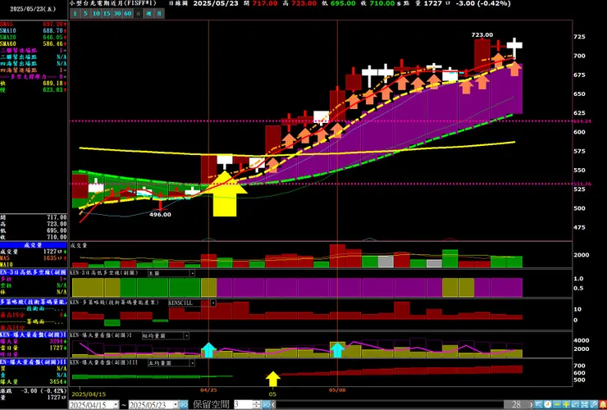Select the 月 monthly timeframe tab
The image size is (607, 410).
tap(159, 14)
